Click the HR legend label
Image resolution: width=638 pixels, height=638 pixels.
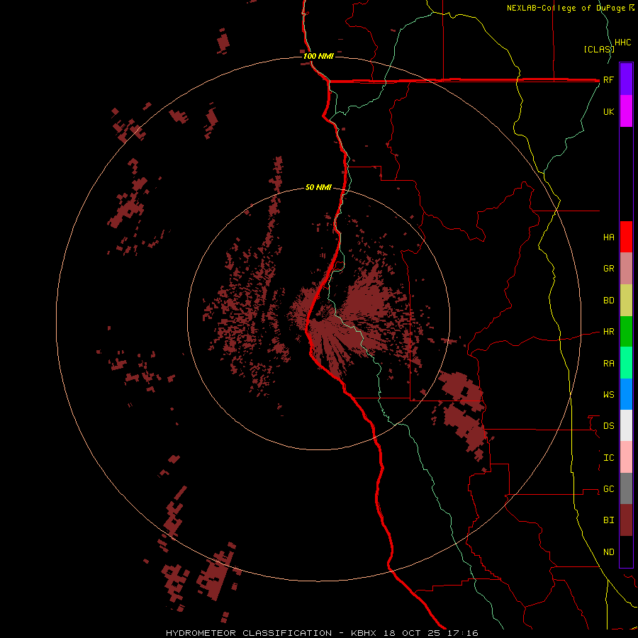pos(608,332)
